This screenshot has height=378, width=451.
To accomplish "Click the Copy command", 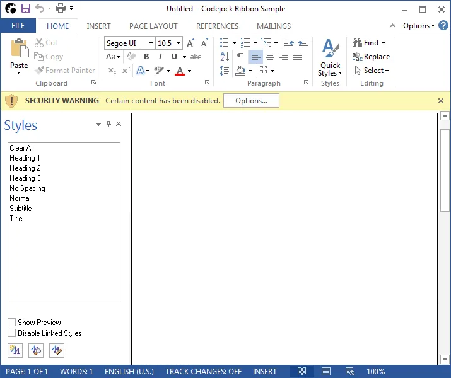I will coord(49,57).
